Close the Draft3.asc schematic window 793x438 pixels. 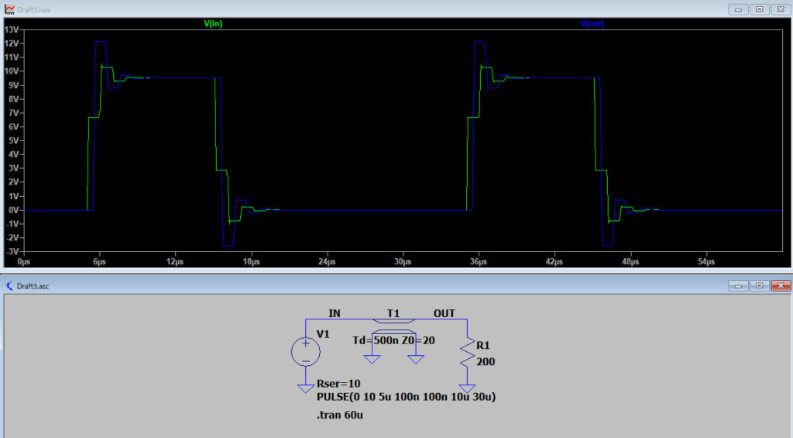coord(779,286)
